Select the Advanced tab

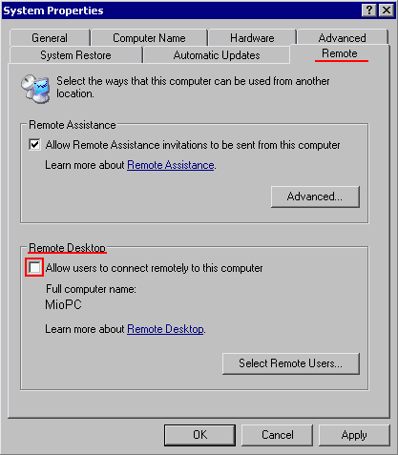pyautogui.click(x=343, y=38)
